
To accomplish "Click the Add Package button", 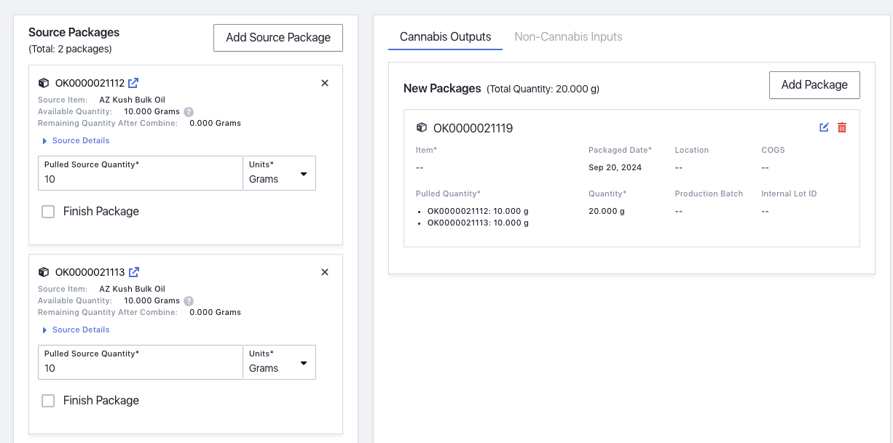I will pyautogui.click(x=814, y=84).
